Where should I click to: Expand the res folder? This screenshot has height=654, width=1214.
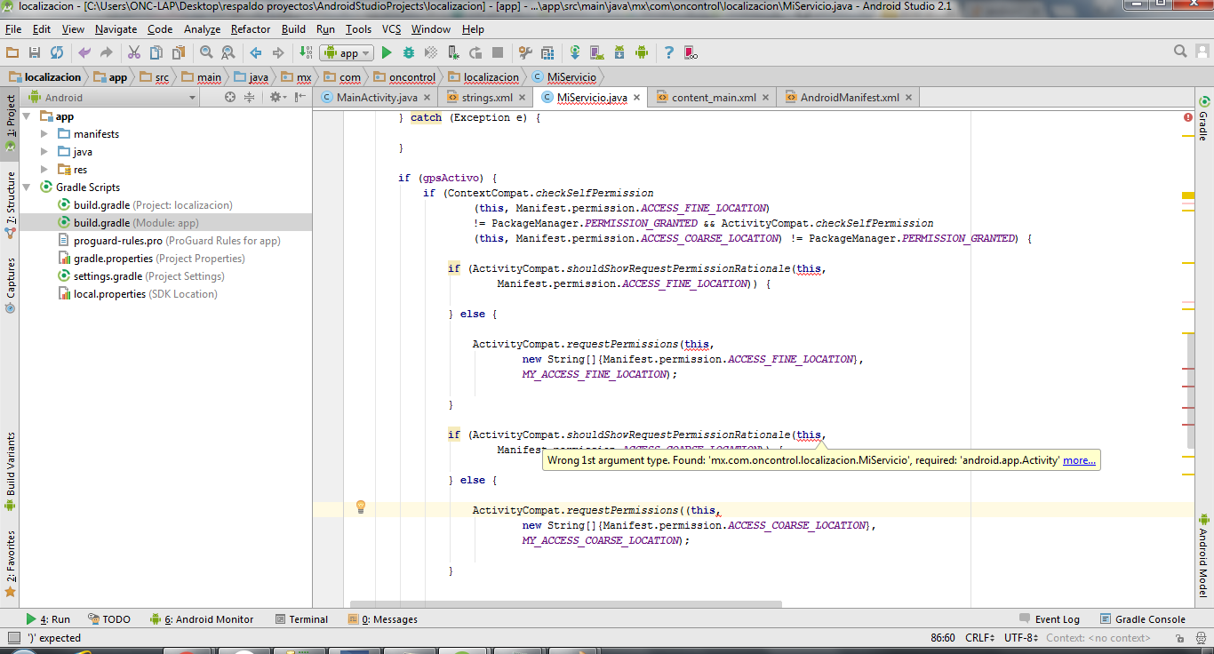[x=44, y=170]
